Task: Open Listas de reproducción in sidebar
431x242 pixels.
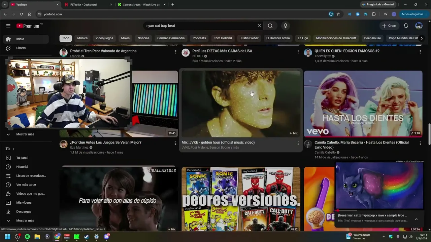Action: pos(26,176)
